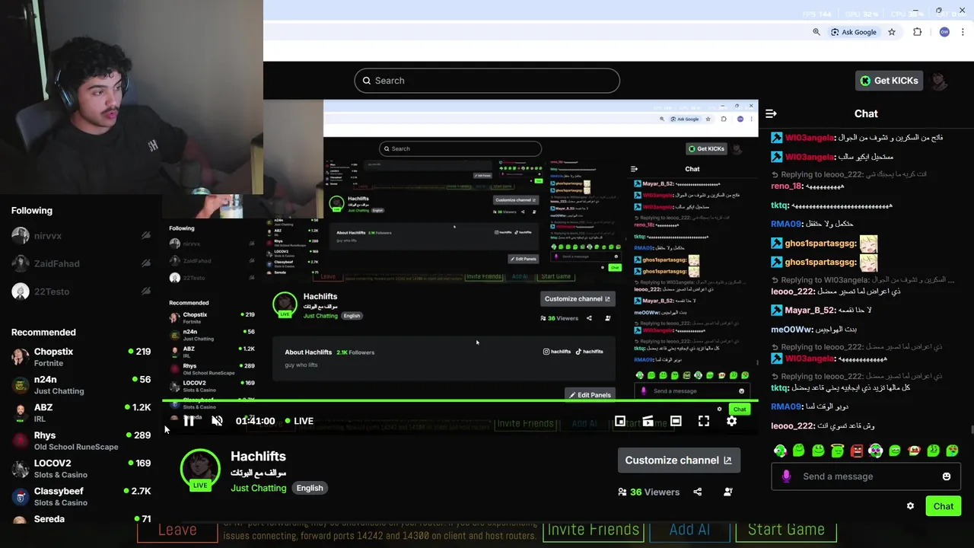Enter fullscreen on the video player
This screenshot has height=548, width=974.
point(704,421)
